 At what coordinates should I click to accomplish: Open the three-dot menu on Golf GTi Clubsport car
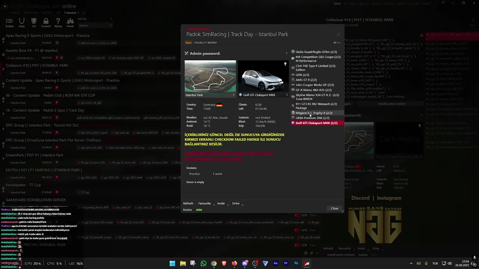[287, 95]
